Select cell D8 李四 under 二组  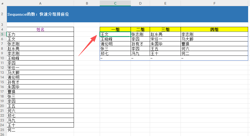[x=140, y=49]
